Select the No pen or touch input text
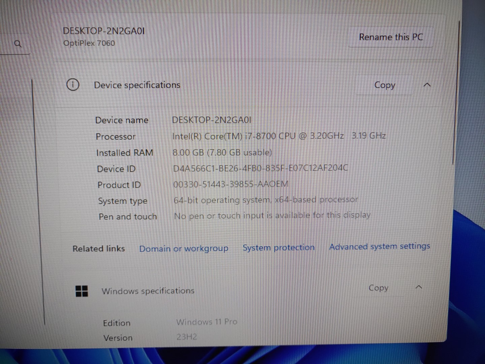Image resolution: width=485 pixels, height=364 pixels. click(272, 216)
